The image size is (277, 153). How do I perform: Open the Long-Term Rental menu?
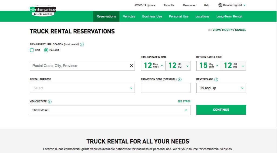[x=229, y=16]
